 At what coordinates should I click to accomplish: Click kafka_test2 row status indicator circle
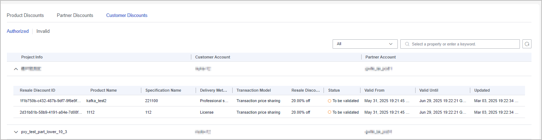pyautogui.click(x=330, y=101)
